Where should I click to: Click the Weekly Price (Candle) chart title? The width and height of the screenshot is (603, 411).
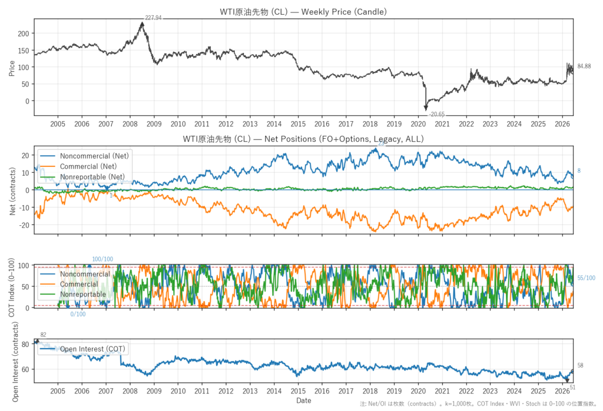[x=303, y=12]
